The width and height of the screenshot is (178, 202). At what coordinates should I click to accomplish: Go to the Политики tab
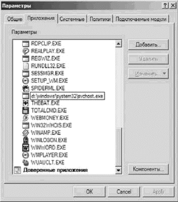100,19
